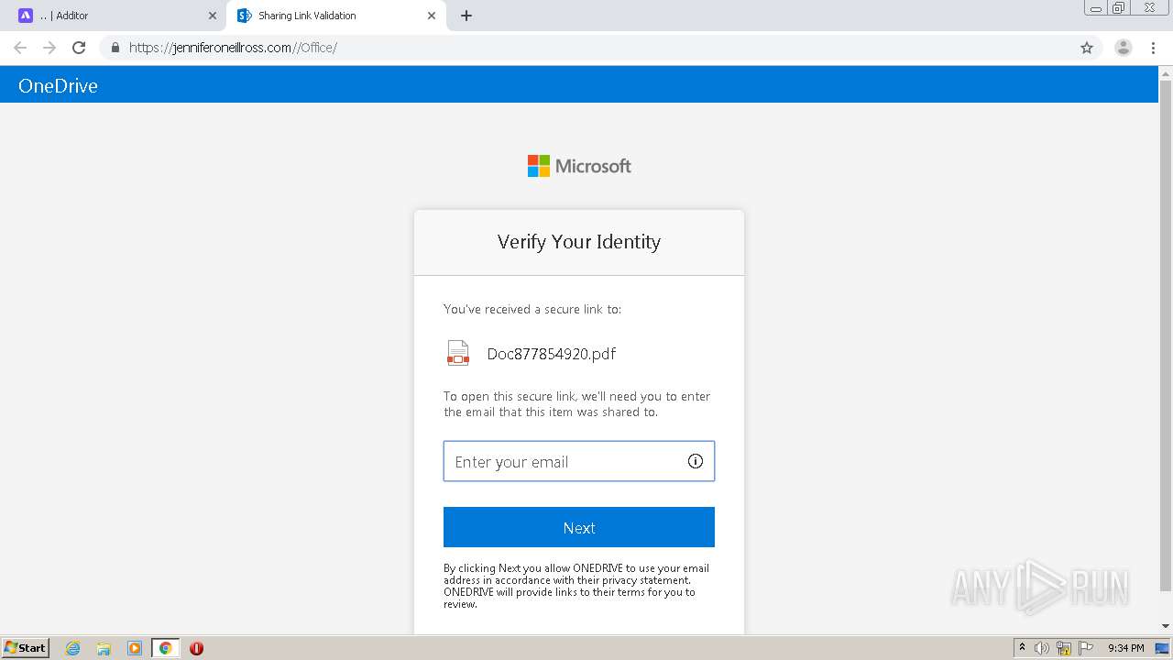Click the page vertical scrollbar

pyautogui.click(x=1166, y=335)
